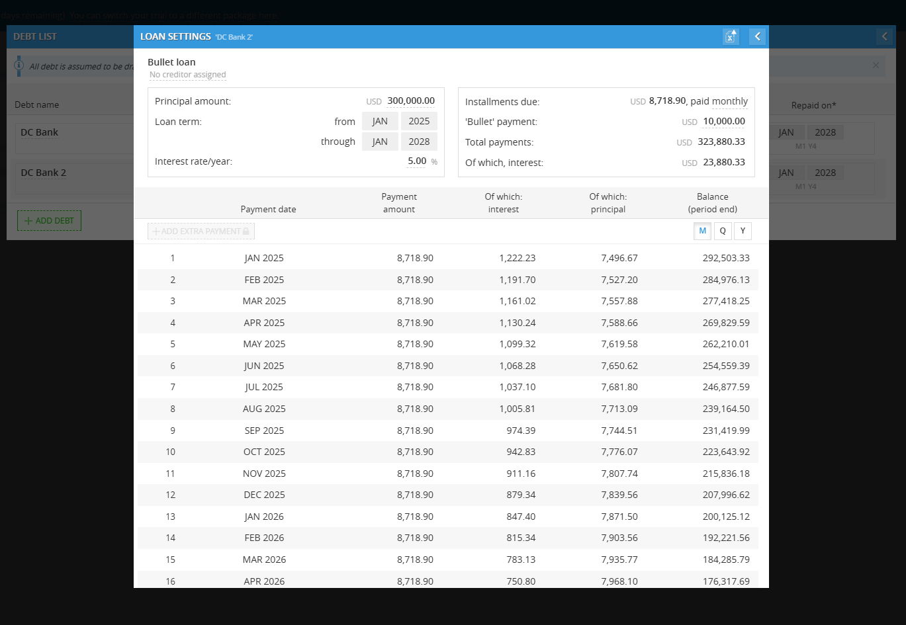The height and width of the screenshot is (625, 906).
Task: Open the loan end year 2028 dropdown
Action: 419,142
